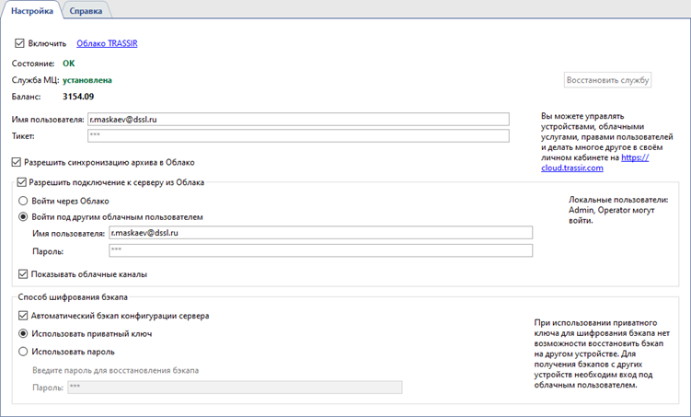Click the Восстановить службу button
This screenshot has width=691, height=417.
607,80
